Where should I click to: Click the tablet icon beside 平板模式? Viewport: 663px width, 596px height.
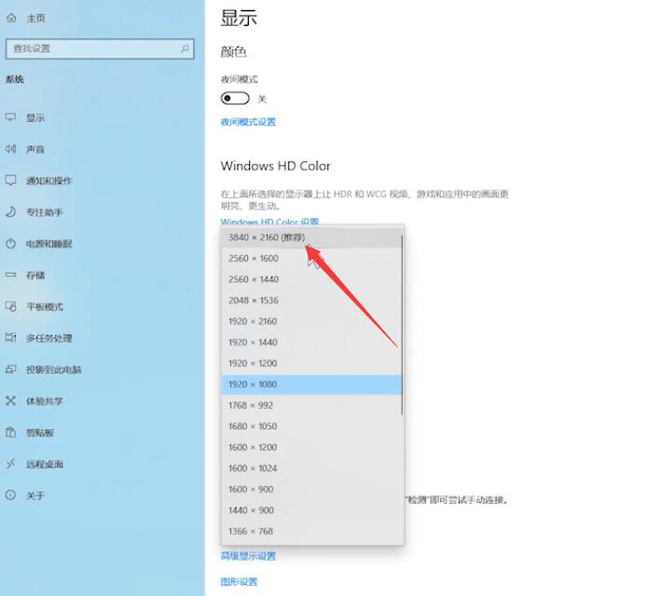pyautogui.click(x=10, y=306)
